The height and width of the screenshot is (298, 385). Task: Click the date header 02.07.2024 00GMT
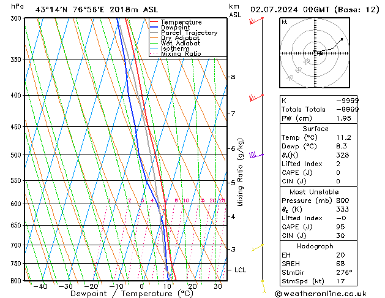tap(290, 10)
